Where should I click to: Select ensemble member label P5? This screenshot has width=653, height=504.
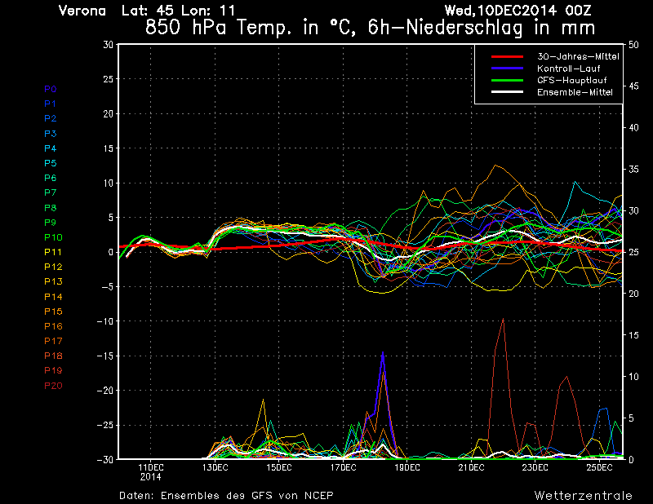pyautogui.click(x=51, y=163)
